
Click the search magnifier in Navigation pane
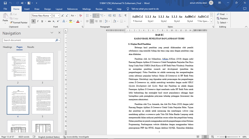57,40
